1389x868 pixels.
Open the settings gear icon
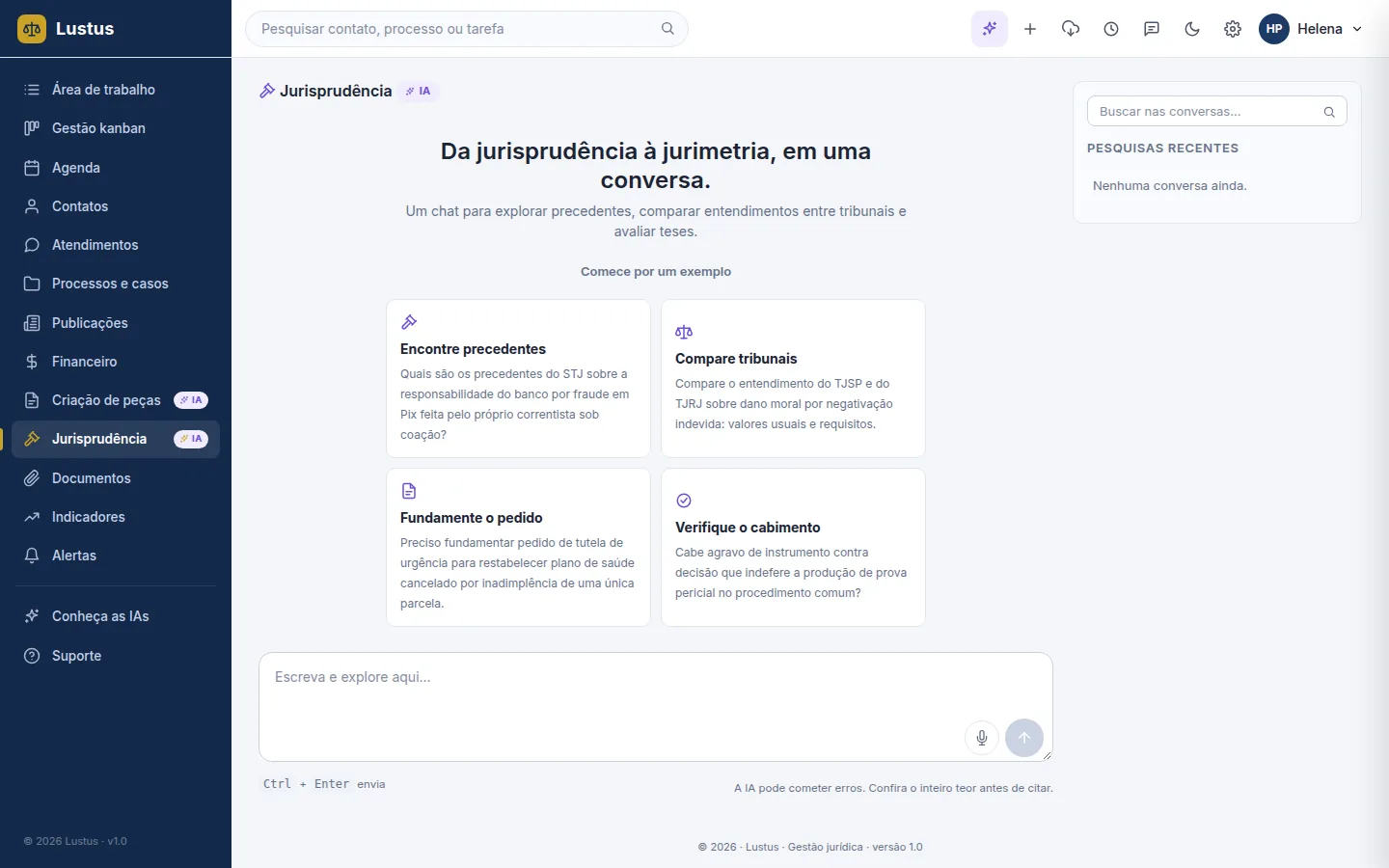point(1233,29)
